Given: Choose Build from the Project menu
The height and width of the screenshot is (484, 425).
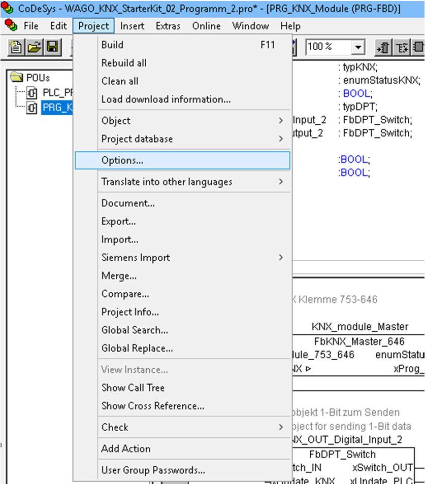Looking at the screenshot, I should (182, 45).
